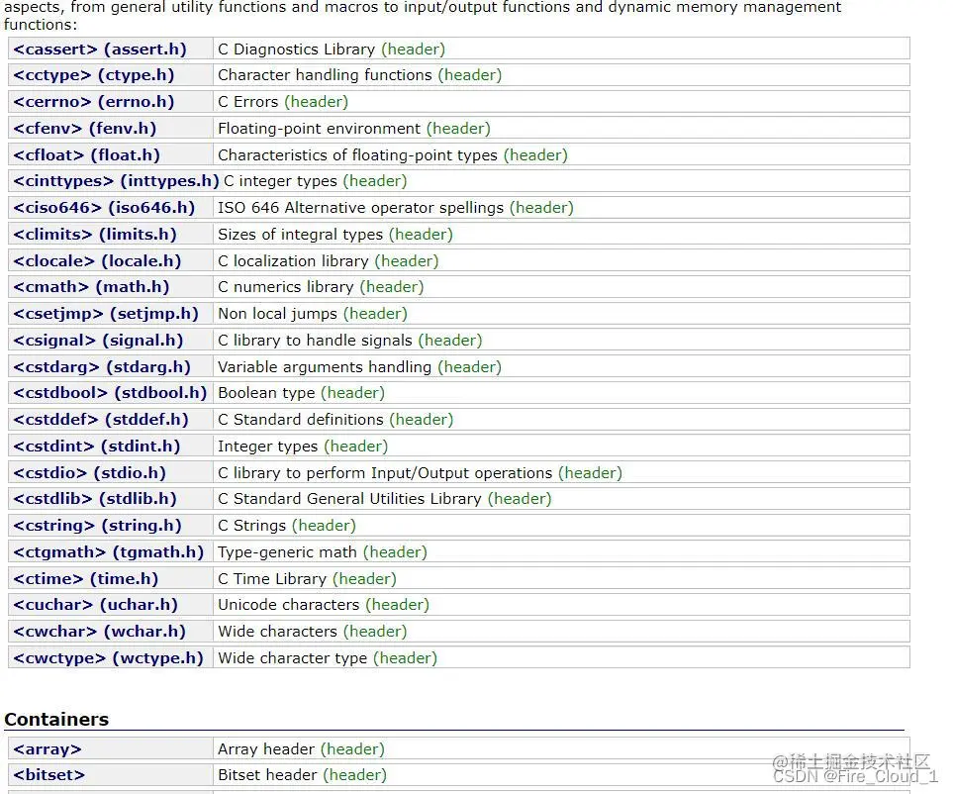Open the <cfenv> (fenv.h) link
This screenshot has width=953, height=794.
(84, 129)
